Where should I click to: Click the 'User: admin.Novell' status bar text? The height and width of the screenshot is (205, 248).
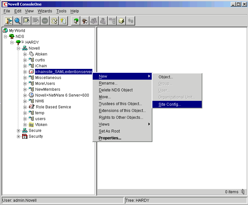click(x=20, y=200)
